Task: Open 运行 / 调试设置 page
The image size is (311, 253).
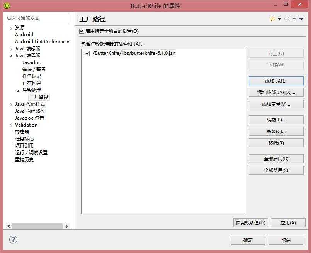Action: point(31,153)
